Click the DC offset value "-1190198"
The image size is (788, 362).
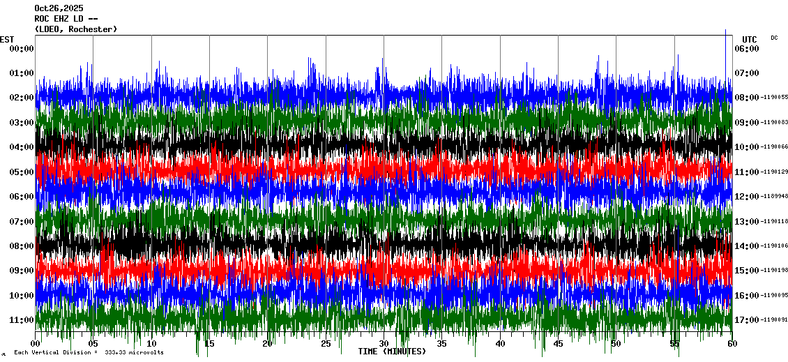(x=774, y=271)
